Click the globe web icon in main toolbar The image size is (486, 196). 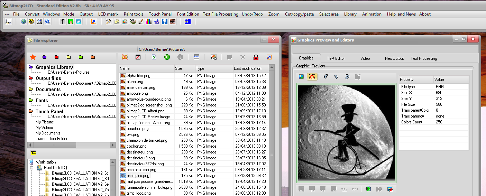coord(24,22)
